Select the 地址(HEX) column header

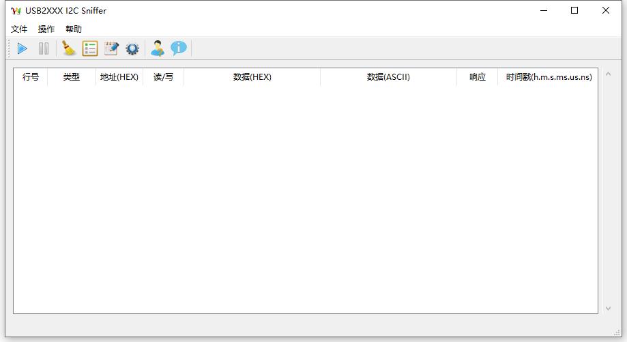(119, 77)
